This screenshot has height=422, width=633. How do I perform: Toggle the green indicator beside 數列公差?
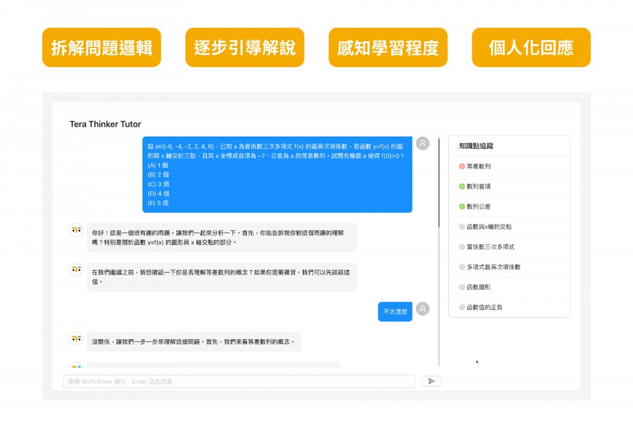tap(462, 207)
